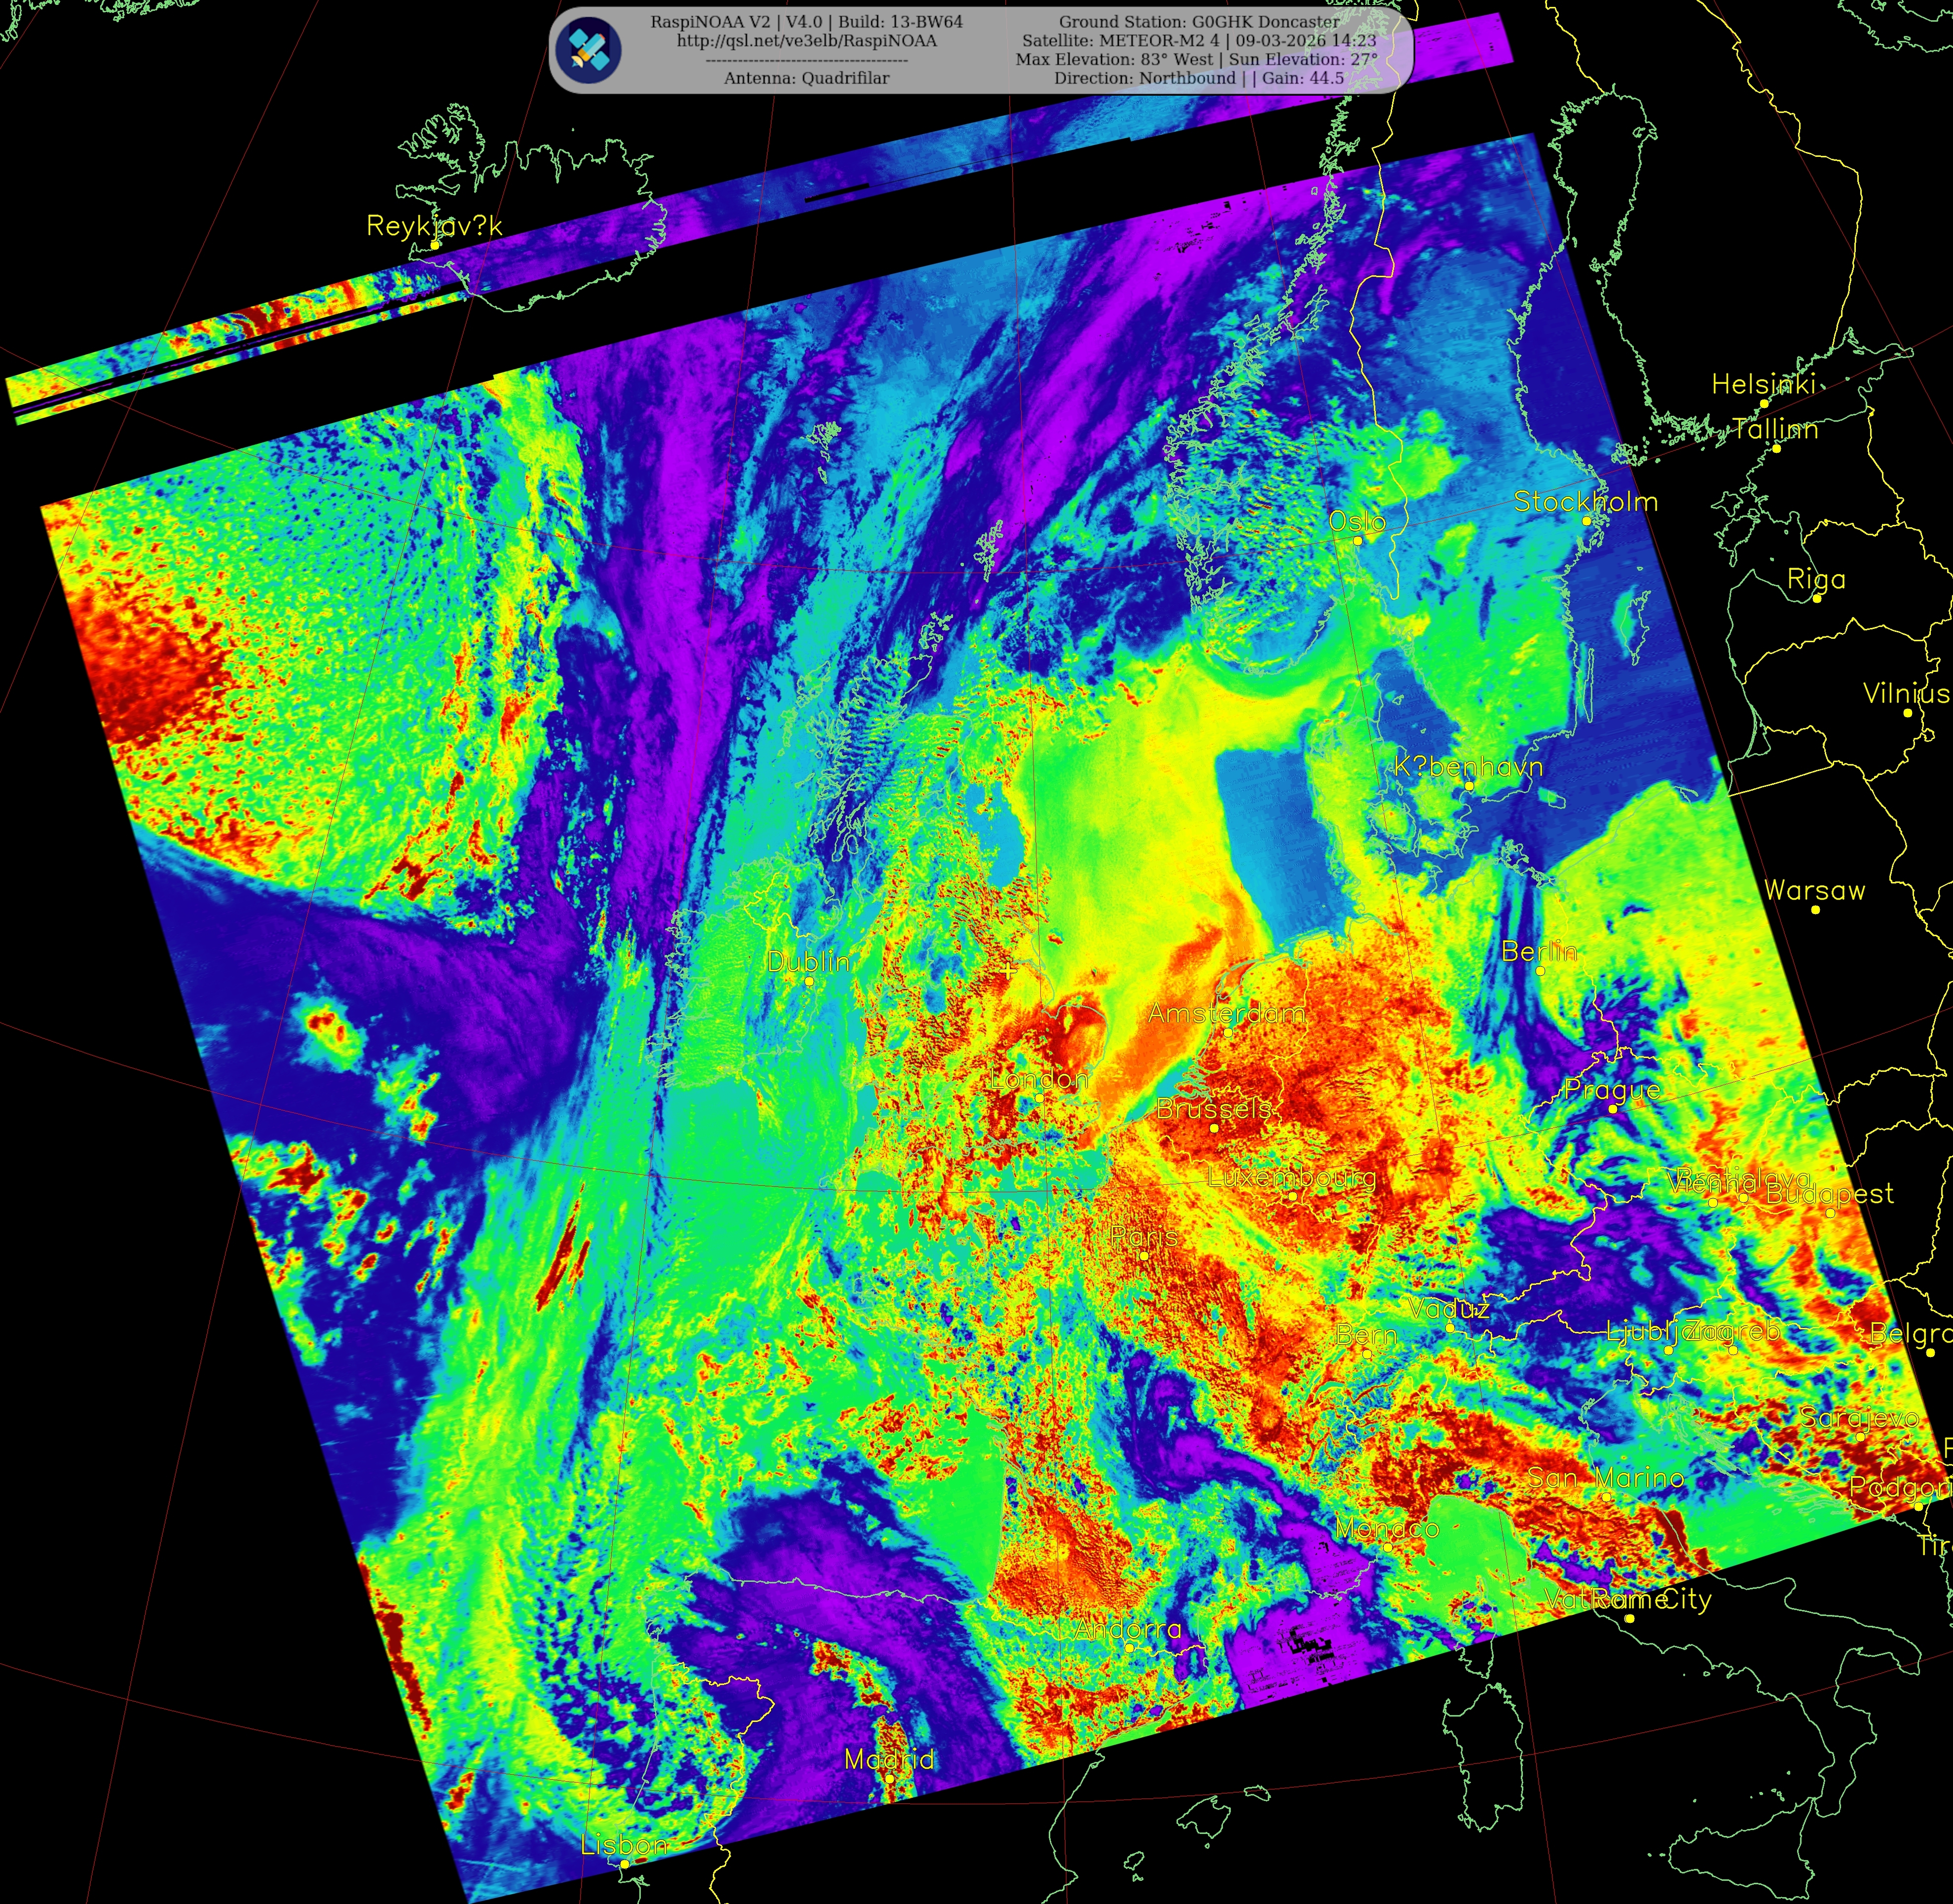The image size is (1953, 1904).
Task: Click the Ground Station G0GHK Doncaster text
Action: point(1199,22)
